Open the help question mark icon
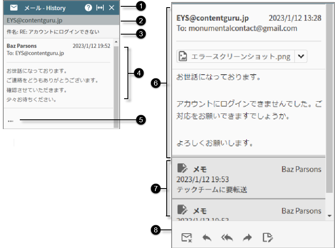 tap(88, 8)
